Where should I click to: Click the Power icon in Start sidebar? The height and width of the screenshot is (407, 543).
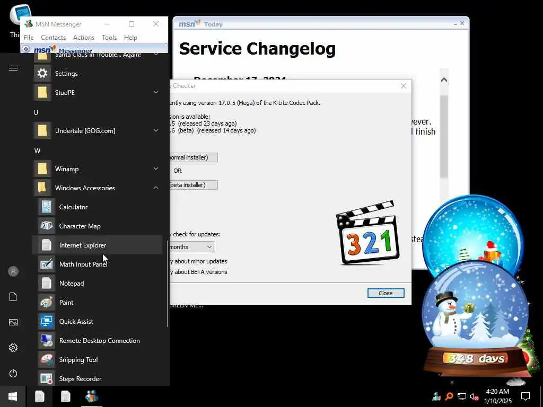pos(13,373)
